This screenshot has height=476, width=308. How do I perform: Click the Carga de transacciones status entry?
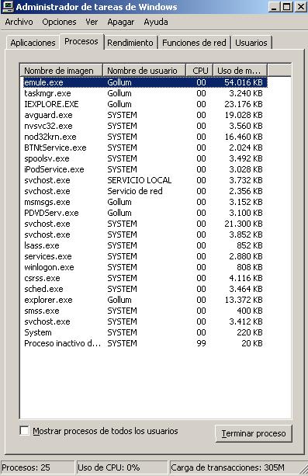(234, 467)
